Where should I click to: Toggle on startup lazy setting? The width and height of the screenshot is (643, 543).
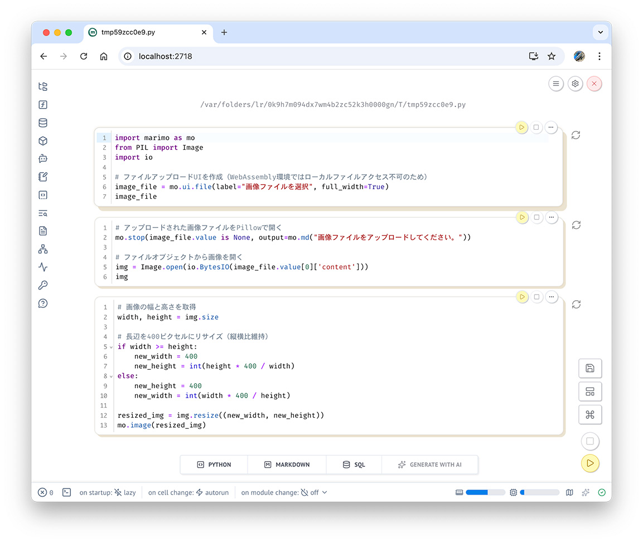click(125, 492)
